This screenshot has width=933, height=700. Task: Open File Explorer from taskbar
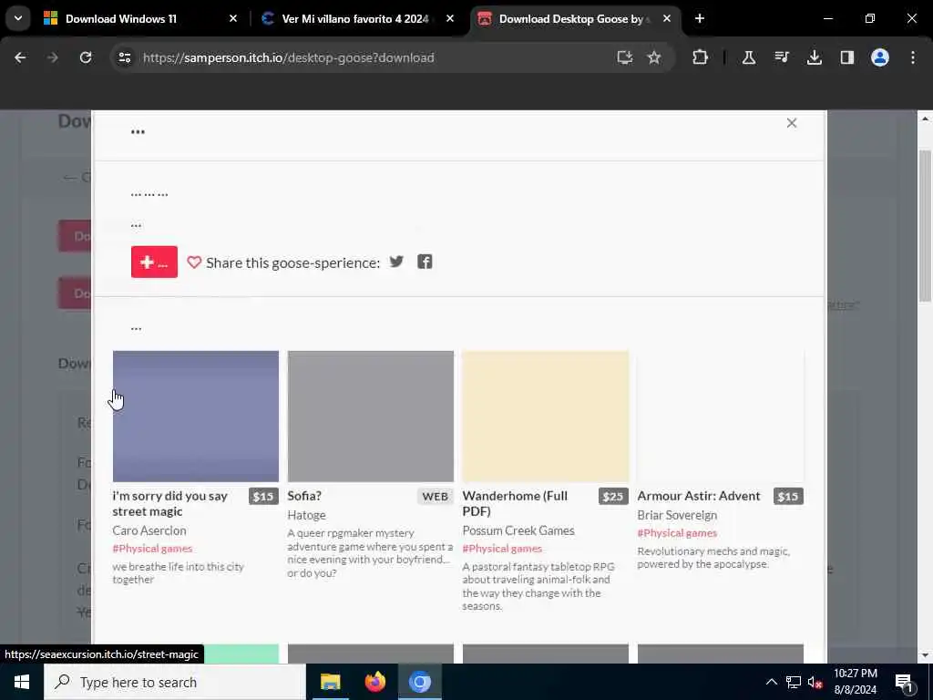point(330,682)
